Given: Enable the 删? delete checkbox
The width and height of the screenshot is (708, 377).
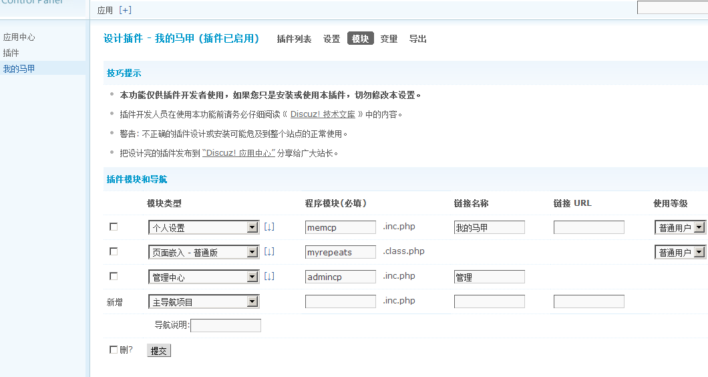Looking at the screenshot, I should [114, 350].
